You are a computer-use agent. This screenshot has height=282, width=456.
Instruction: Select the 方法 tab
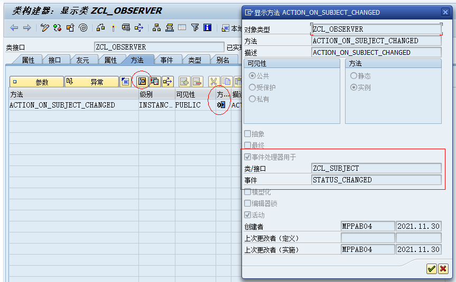click(137, 60)
